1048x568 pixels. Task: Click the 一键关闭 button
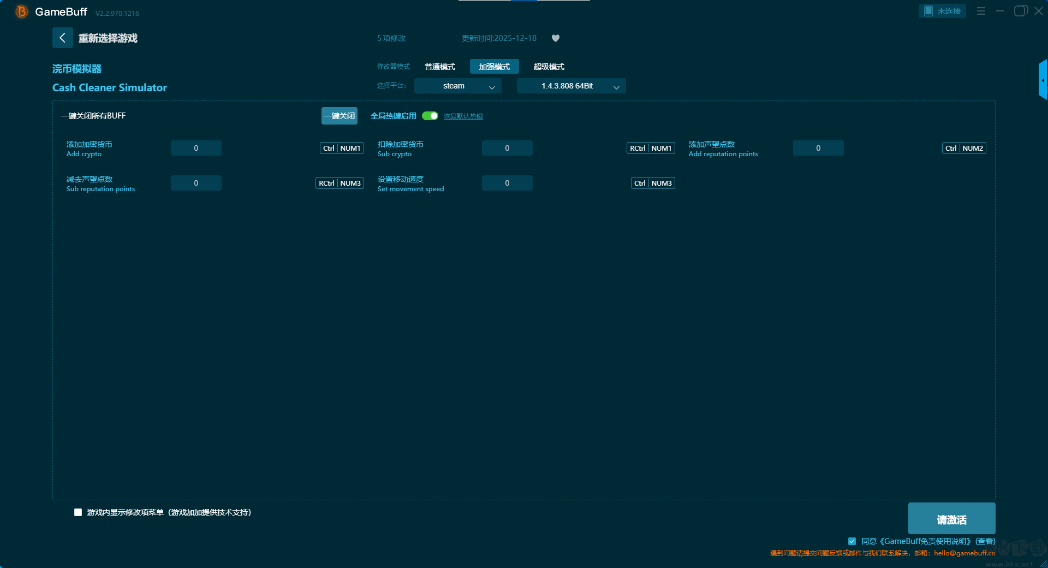[x=339, y=116]
